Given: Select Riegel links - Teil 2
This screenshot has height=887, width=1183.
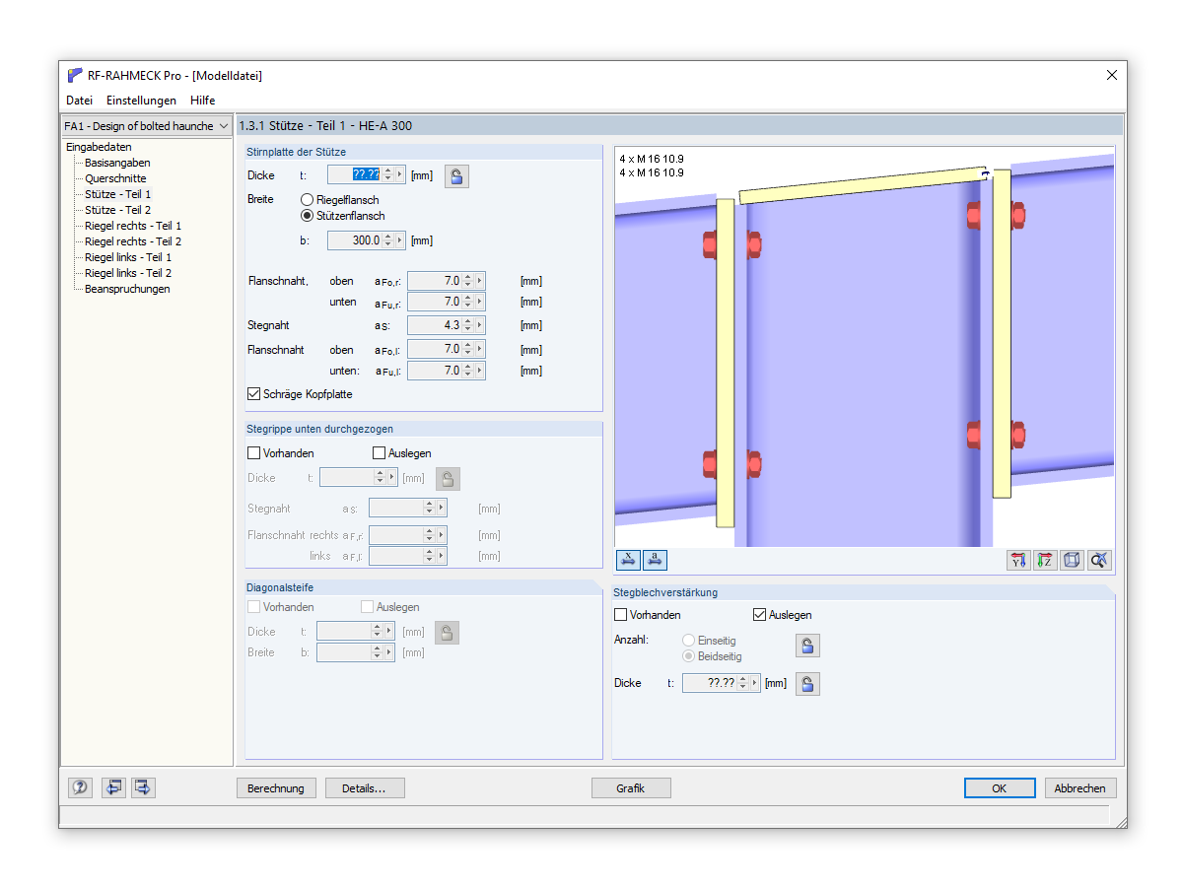Looking at the screenshot, I should 128,273.
